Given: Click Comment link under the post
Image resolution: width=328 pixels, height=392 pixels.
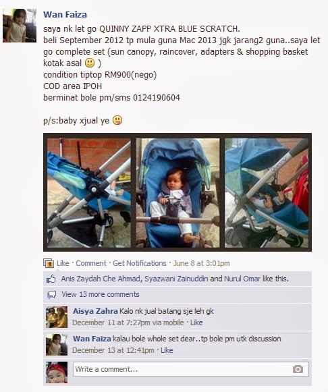Looking at the screenshot, I should tap(91, 263).
